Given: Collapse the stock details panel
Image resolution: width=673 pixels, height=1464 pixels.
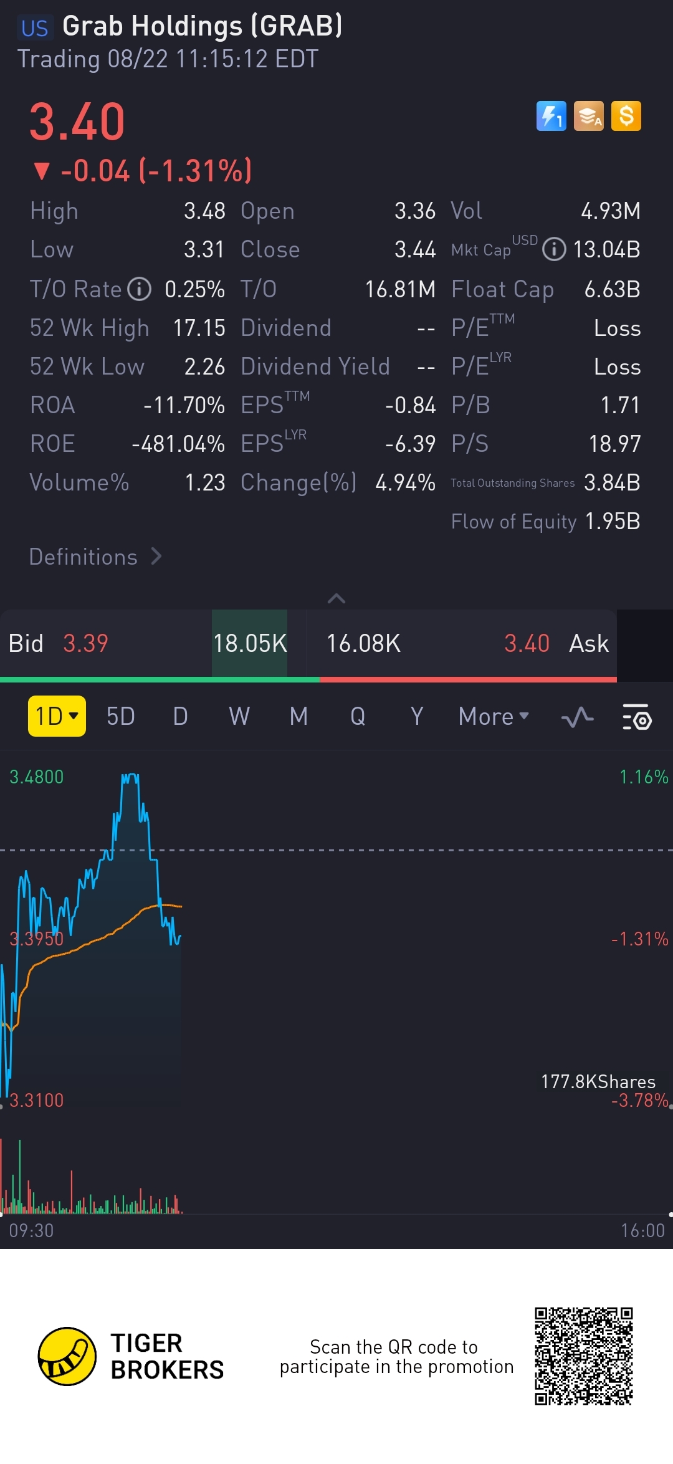Looking at the screenshot, I should pyautogui.click(x=336, y=598).
